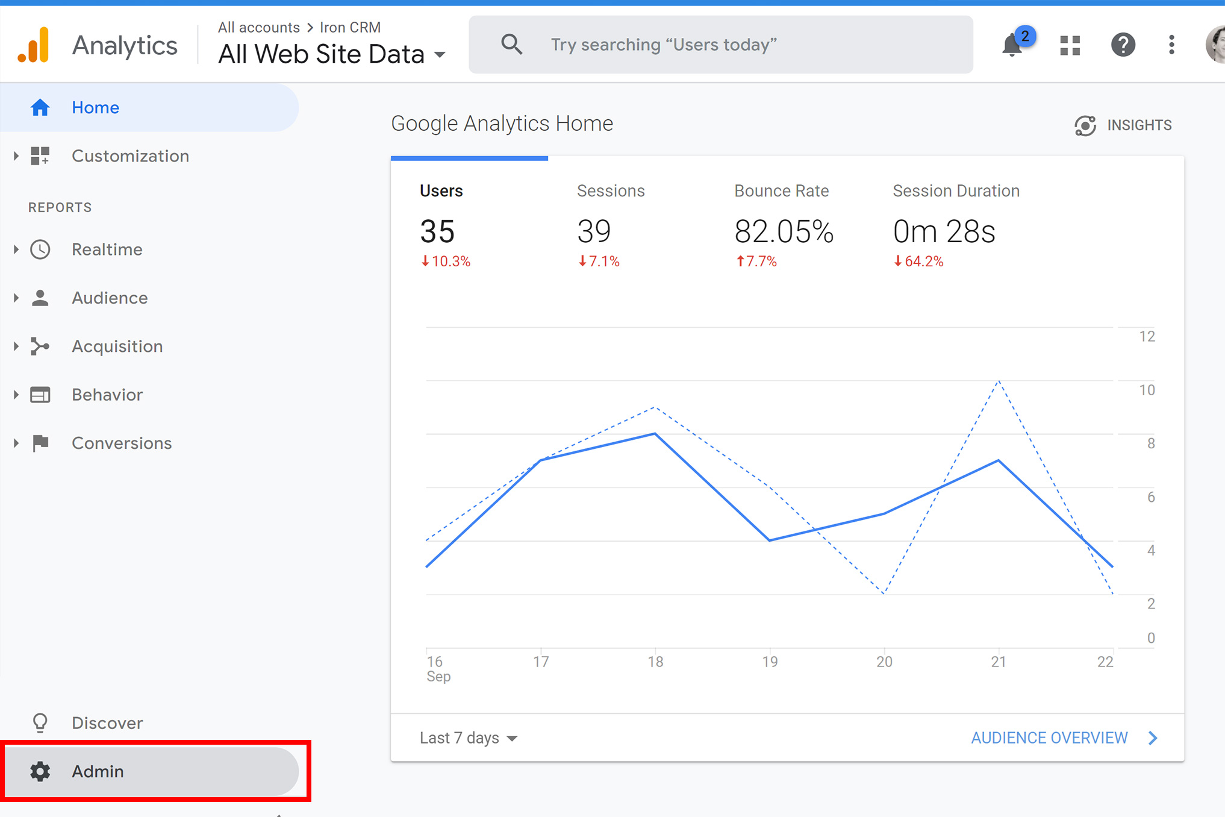Open the INSIGHTS panel

[1123, 125]
